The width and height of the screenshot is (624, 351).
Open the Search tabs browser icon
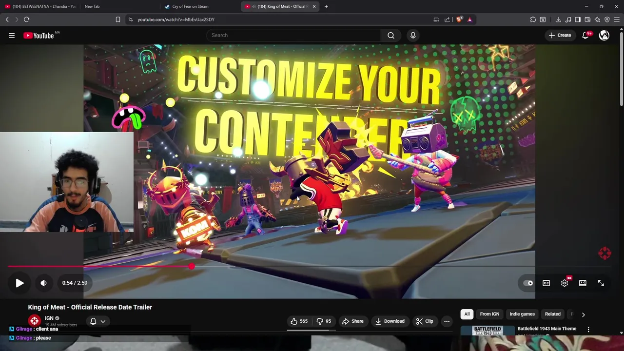543,19
